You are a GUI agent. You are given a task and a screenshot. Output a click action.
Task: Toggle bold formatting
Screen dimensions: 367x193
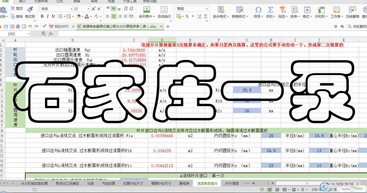[x=42, y=16]
